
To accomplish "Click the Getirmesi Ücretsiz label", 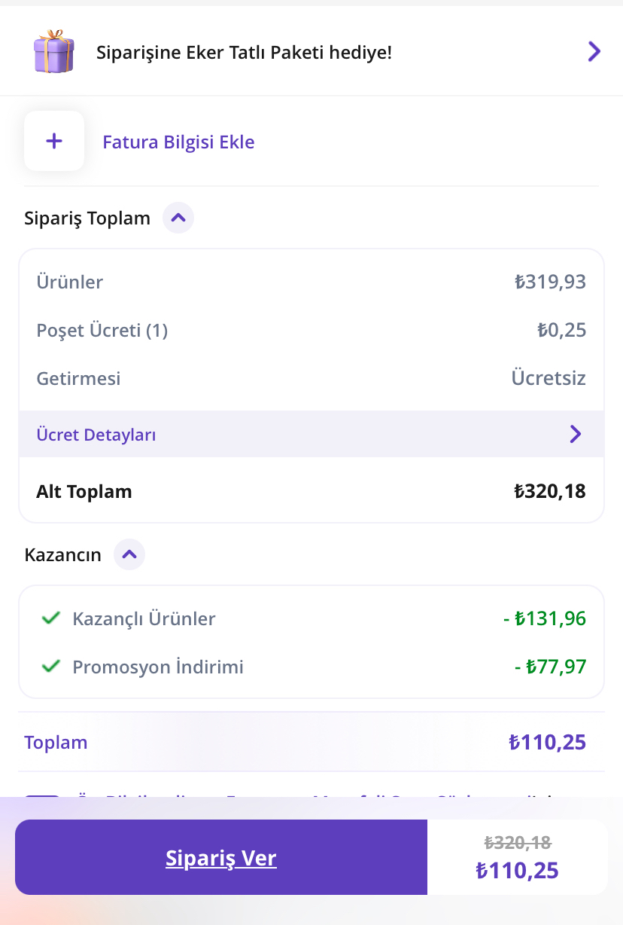I will pos(549,377).
